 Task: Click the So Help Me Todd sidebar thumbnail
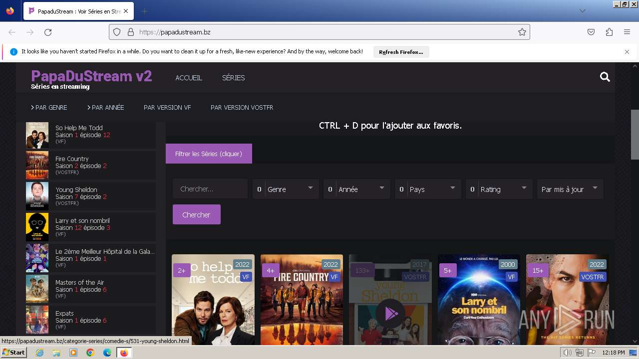[37, 135]
